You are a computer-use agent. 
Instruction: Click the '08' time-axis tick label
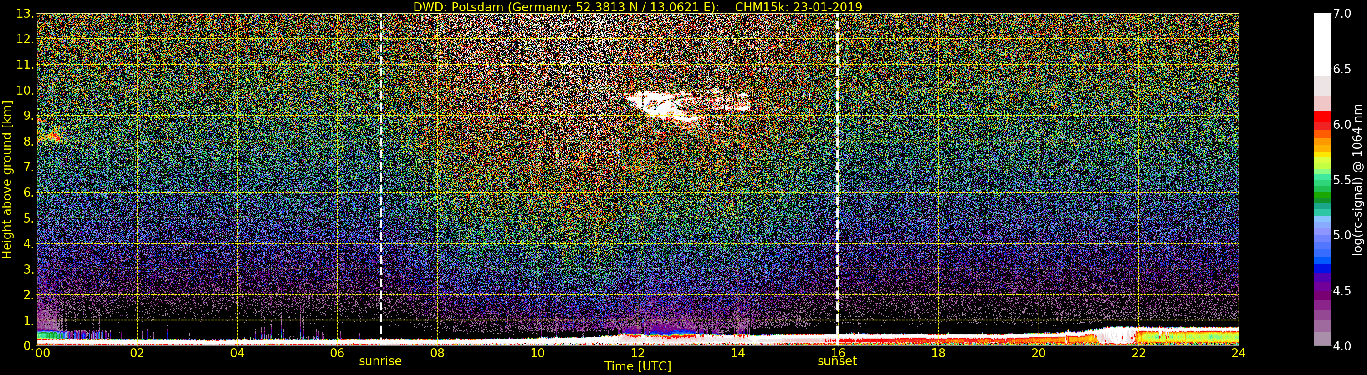click(437, 353)
